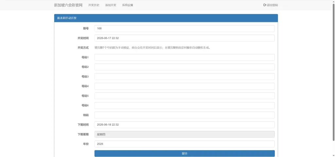
Task: Click into the 号码5 input field
Action: pos(185,96)
